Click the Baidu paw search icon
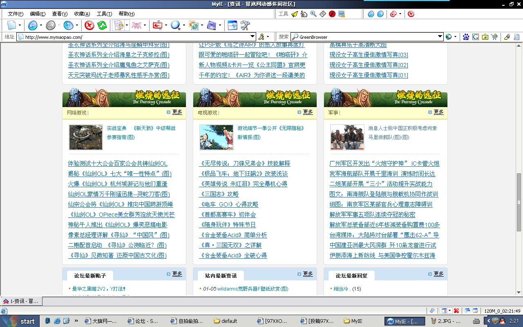The height and width of the screenshot is (327, 523). (x=466, y=37)
